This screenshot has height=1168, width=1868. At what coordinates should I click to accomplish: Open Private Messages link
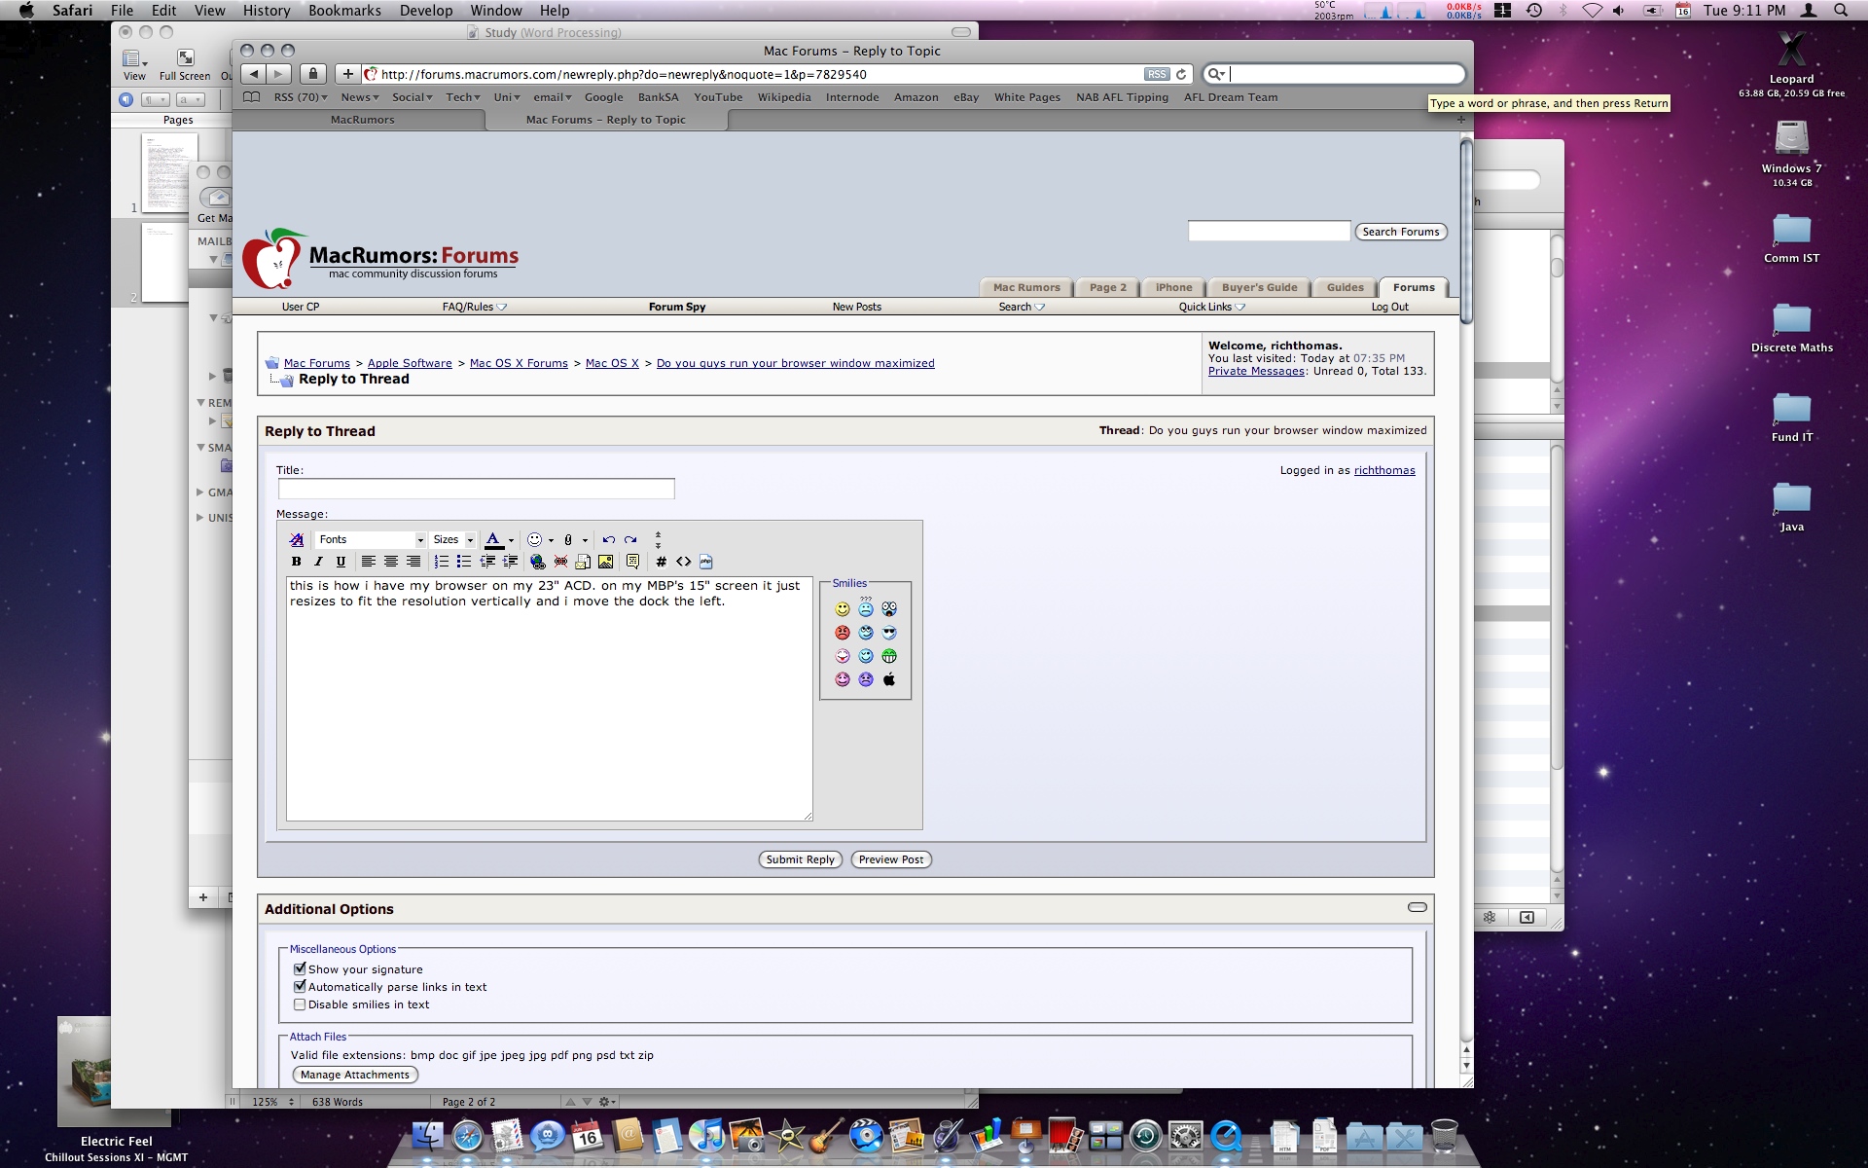tap(1256, 371)
